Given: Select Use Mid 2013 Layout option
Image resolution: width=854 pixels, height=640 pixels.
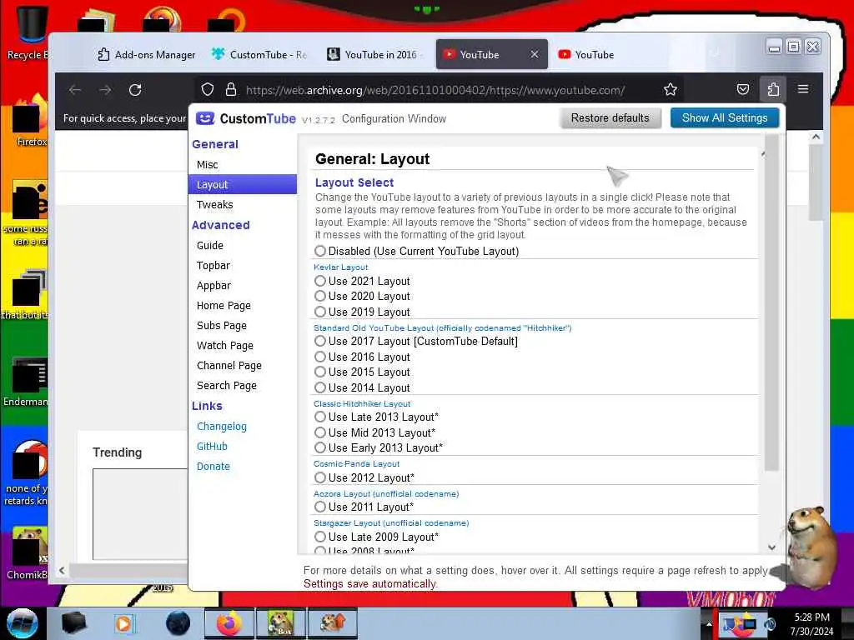Looking at the screenshot, I should pyautogui.click(x=320, y=432).
